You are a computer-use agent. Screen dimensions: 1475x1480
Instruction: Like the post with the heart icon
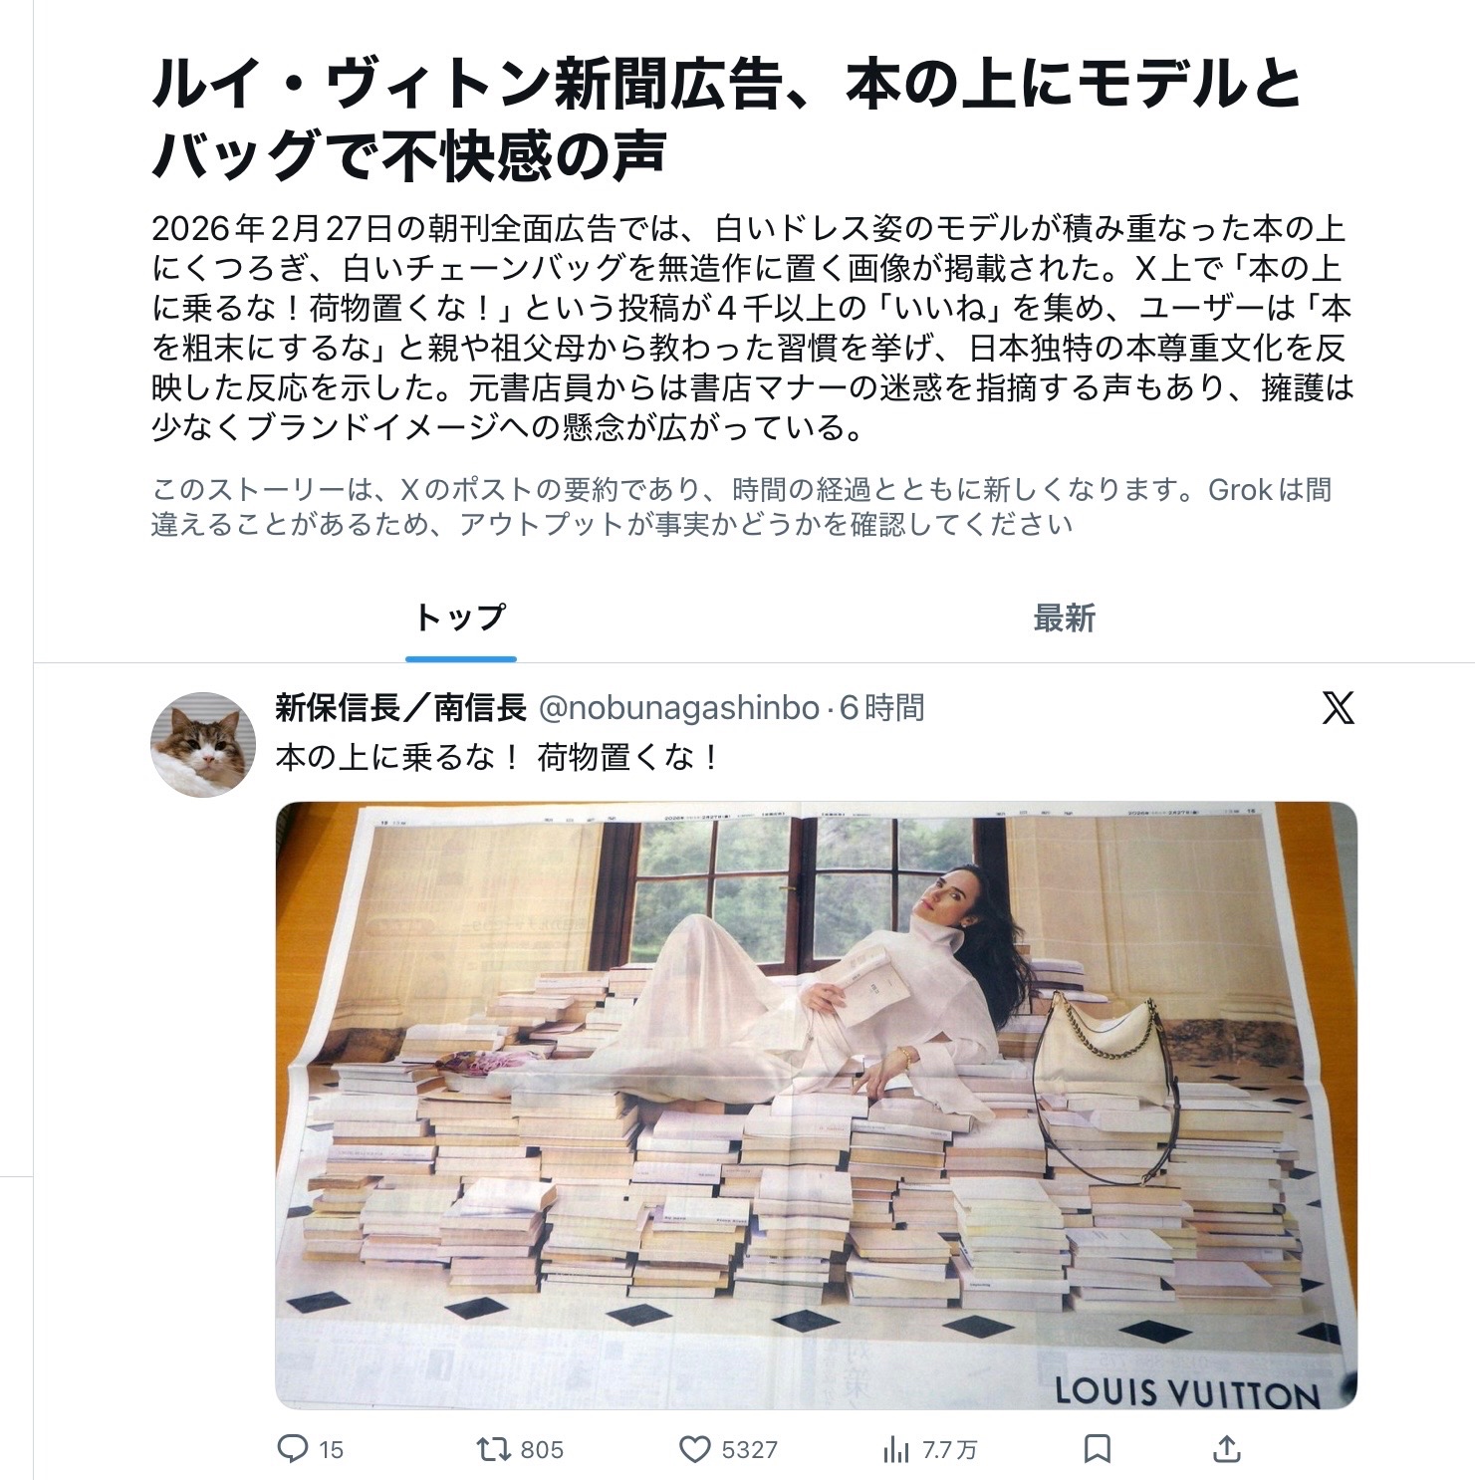pos(694,1449)
